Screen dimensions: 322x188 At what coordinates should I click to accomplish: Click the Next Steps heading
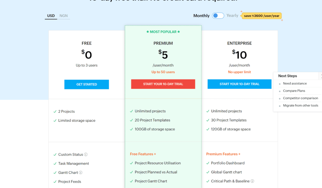pos(287,76)
